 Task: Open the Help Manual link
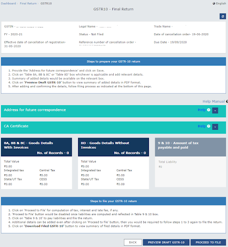click(214, 101)
